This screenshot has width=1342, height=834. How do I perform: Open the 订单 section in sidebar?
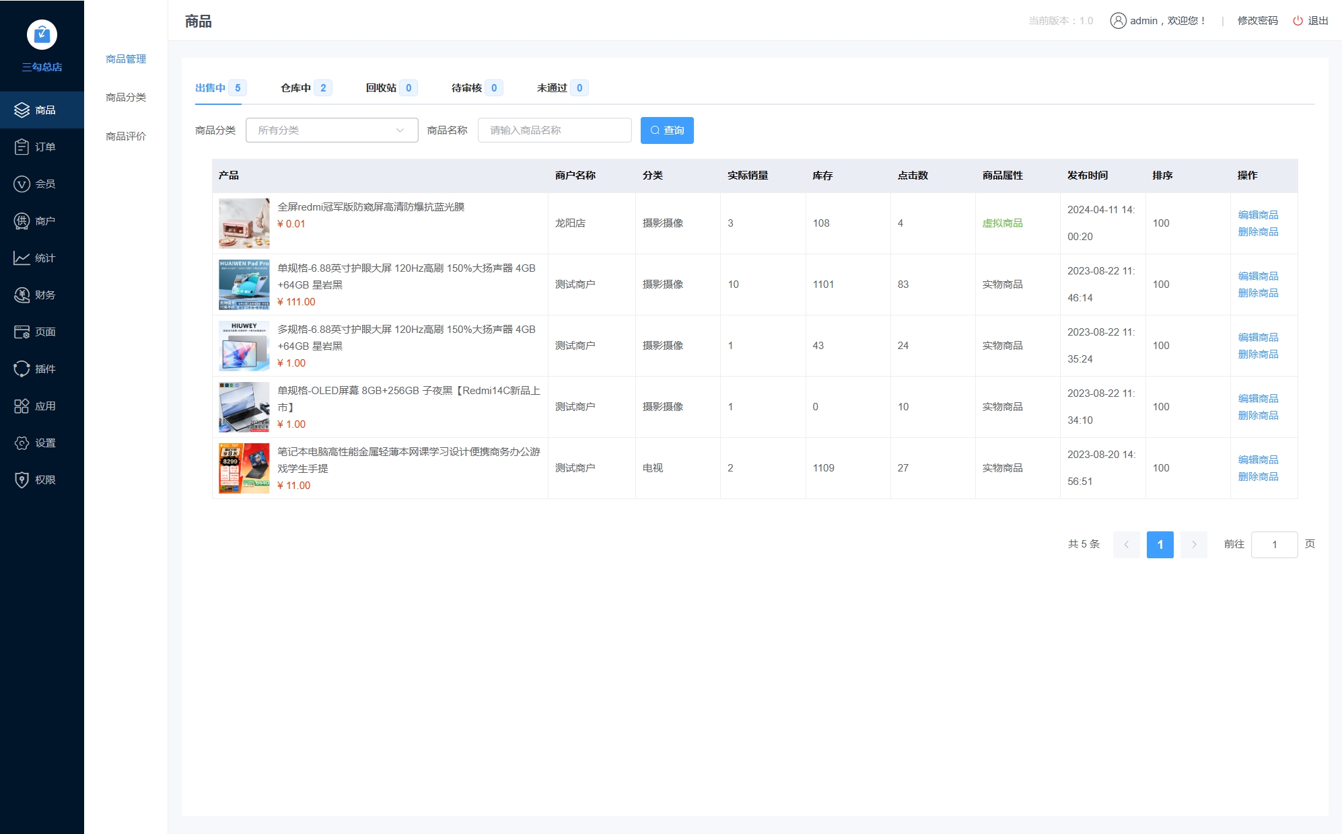tap(42, 147)
